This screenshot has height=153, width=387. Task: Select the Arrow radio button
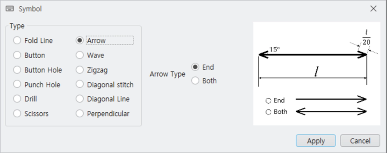click(x=91, y=41)
